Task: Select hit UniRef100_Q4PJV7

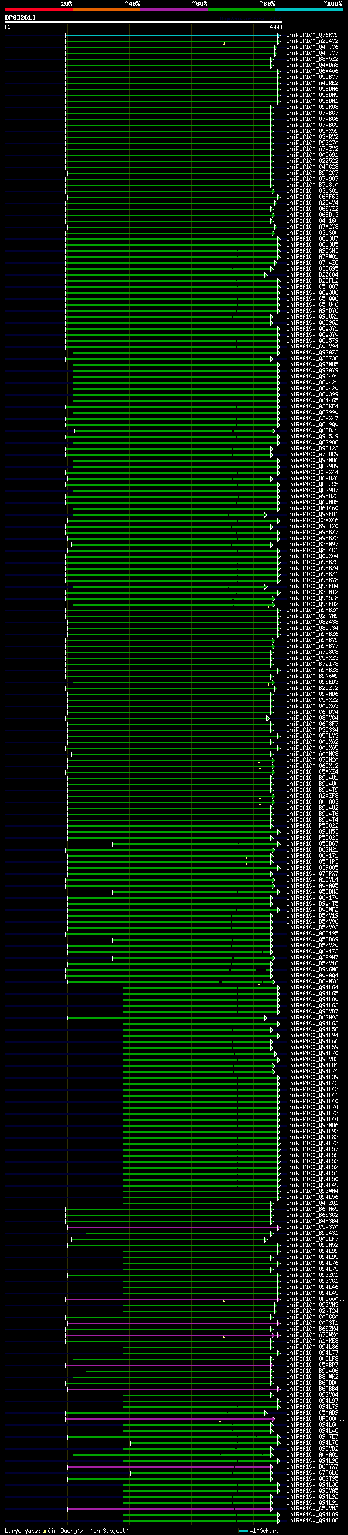Action: [x=312, y=53]
